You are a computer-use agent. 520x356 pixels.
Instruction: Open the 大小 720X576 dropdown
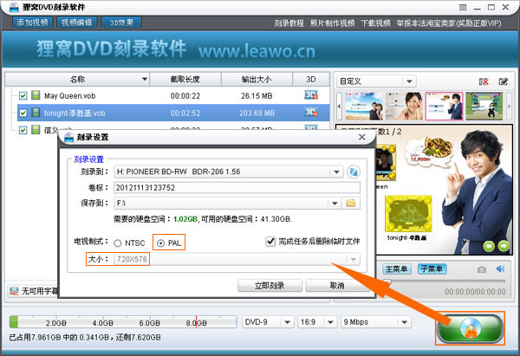coord(237,259)
